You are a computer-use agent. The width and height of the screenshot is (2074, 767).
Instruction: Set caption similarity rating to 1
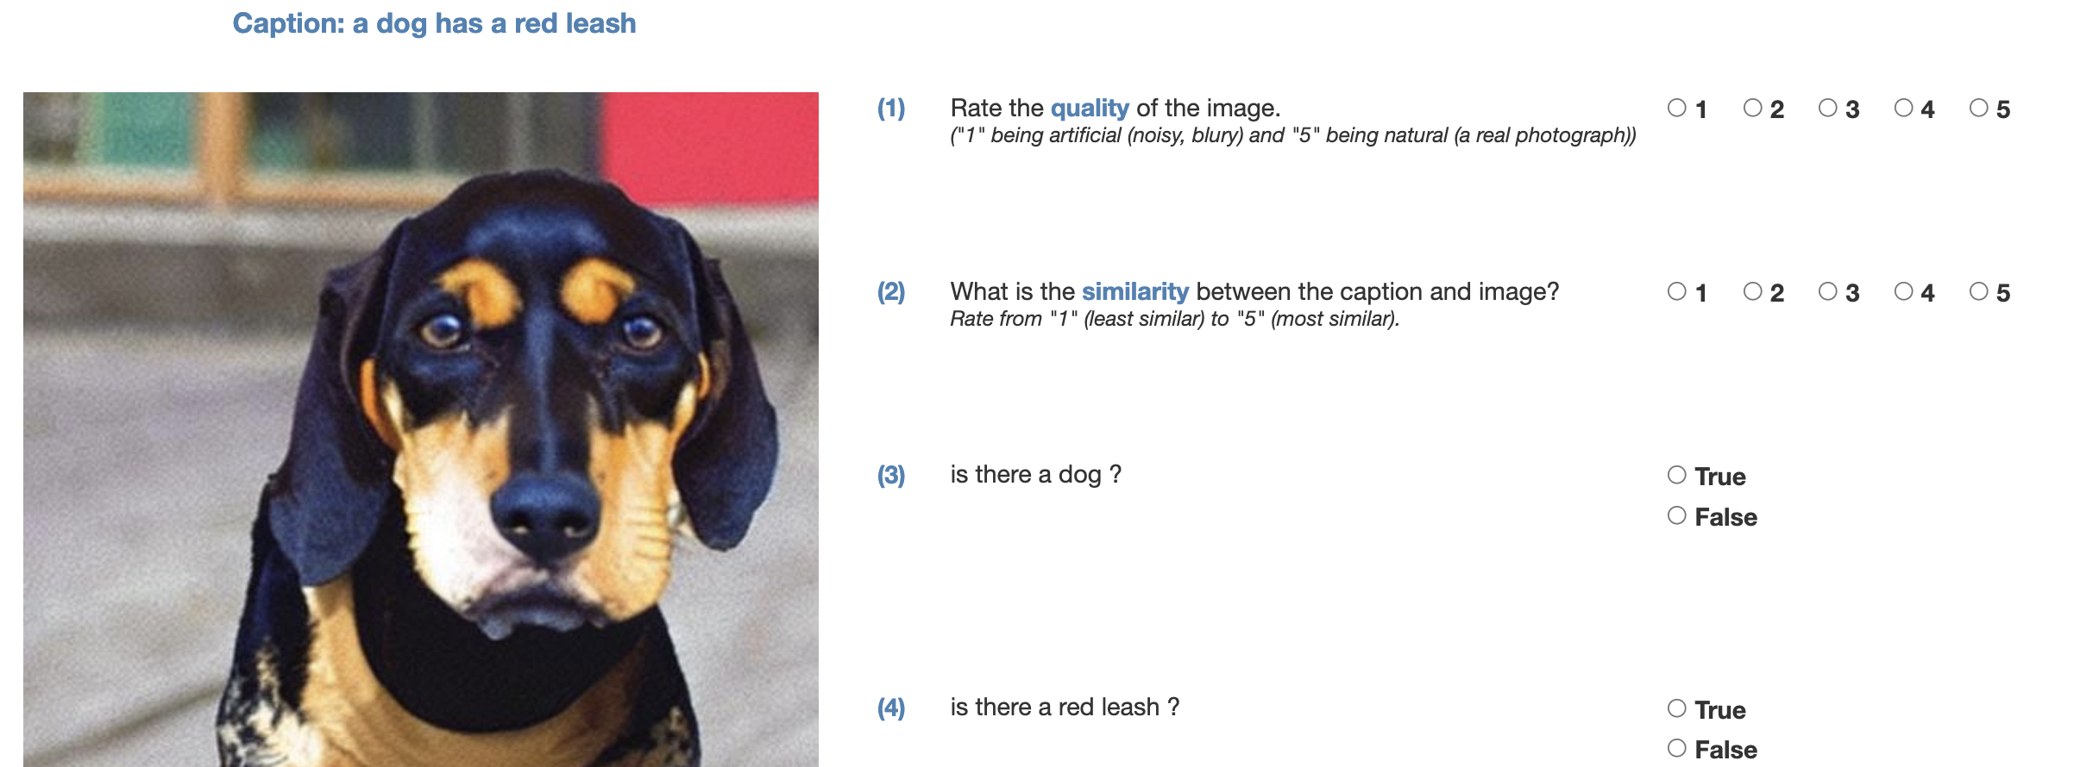tap(1676, 291)
